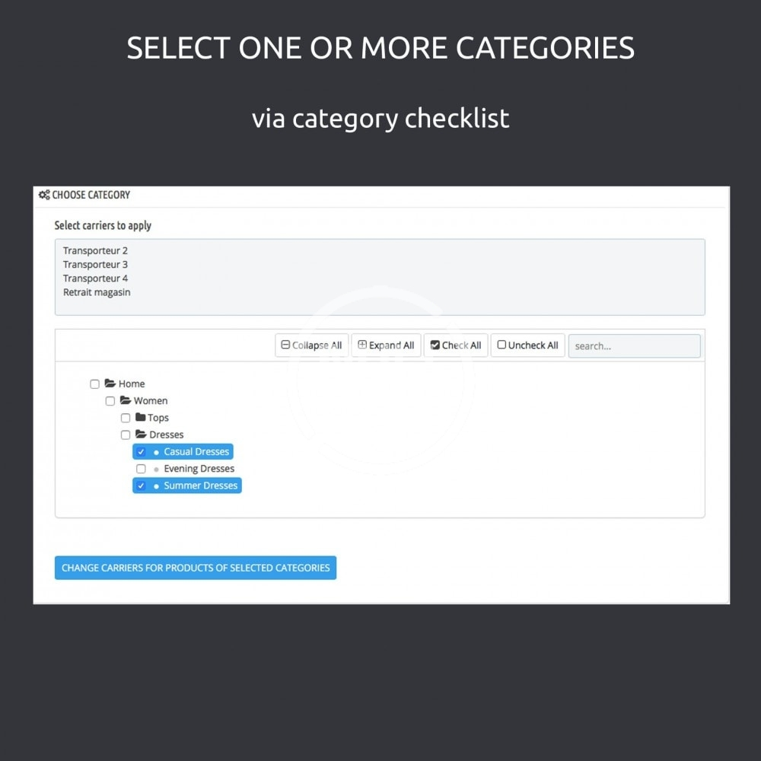Enable the Evening Dresses checkbox
The image size is (761, 761).
click(x=141, y=469)
